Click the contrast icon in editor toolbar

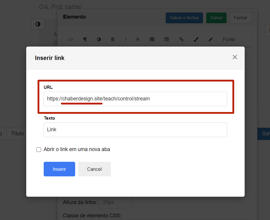tap(99, 40)
